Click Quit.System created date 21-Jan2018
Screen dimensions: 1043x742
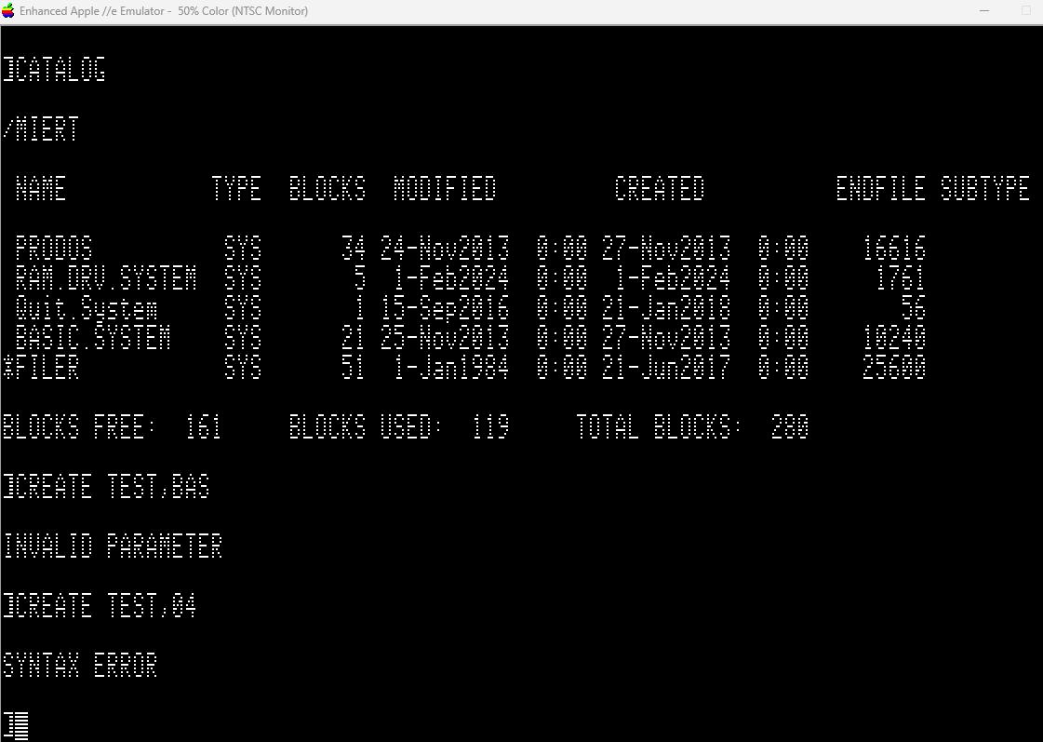point(666,308)
